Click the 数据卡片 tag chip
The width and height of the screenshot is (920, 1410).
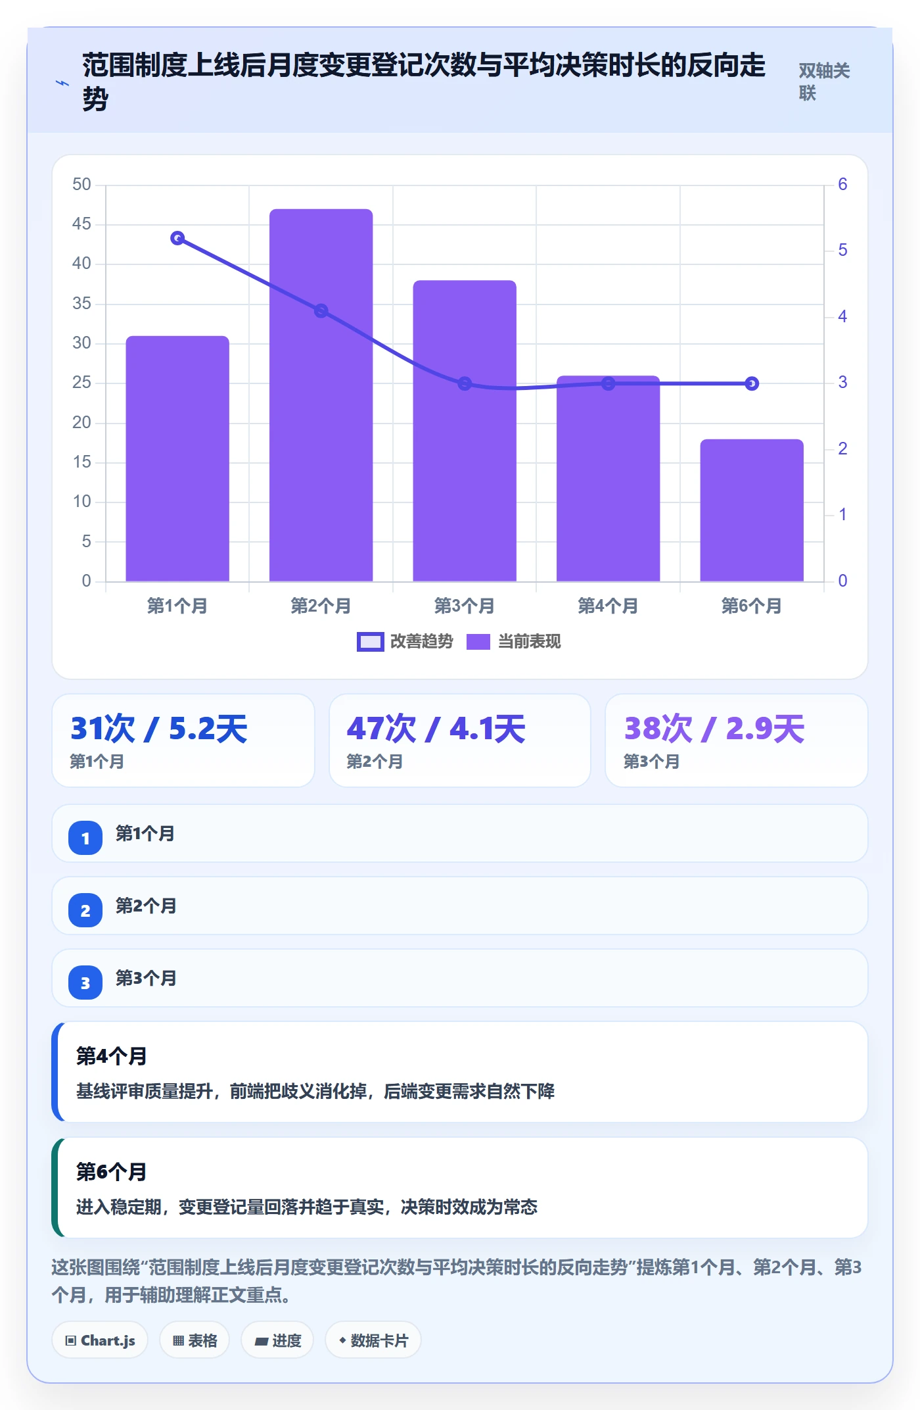tap(373, 1340)
